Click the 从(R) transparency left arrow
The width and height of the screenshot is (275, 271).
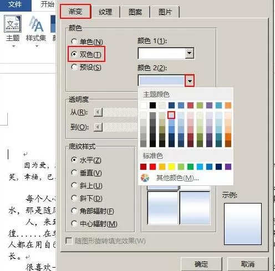click(x=98, y=112)
